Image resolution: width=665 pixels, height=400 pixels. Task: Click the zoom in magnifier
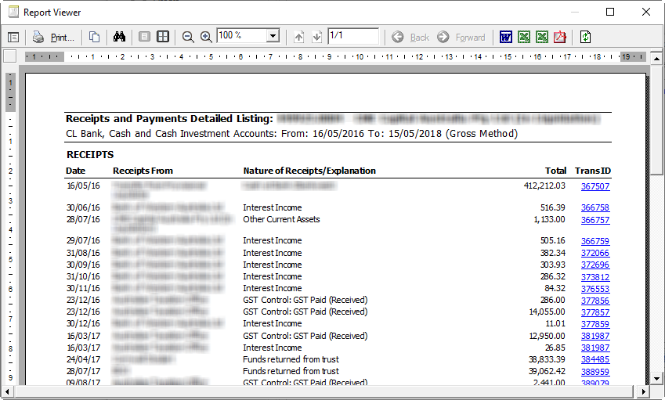[206, 37]
